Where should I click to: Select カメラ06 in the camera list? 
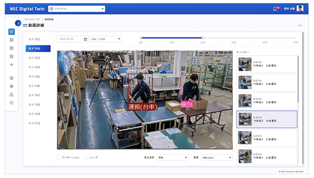click(34, 86)
